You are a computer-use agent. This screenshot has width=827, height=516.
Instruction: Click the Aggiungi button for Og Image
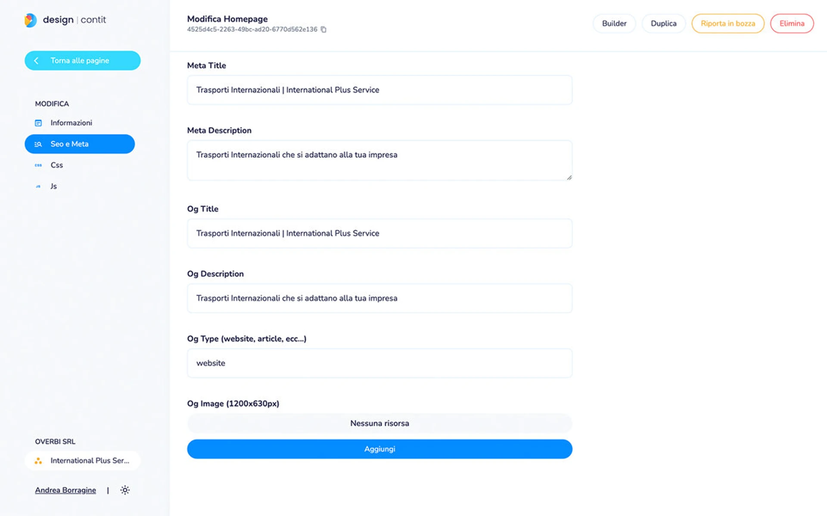(x=379, y=449)
